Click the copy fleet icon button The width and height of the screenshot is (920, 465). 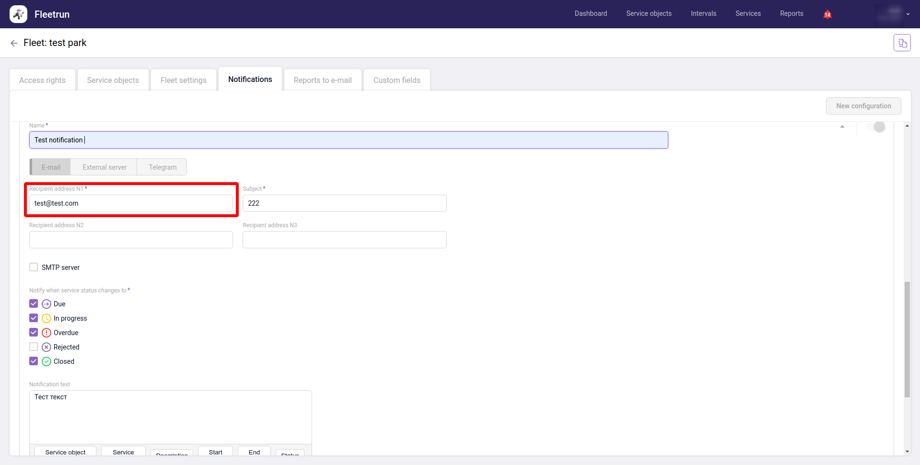click(x=902, y=43)
